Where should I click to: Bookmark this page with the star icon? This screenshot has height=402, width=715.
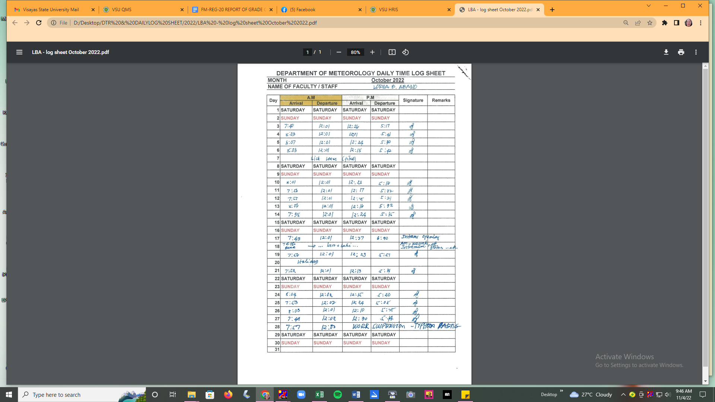click(x=650, y=23)
